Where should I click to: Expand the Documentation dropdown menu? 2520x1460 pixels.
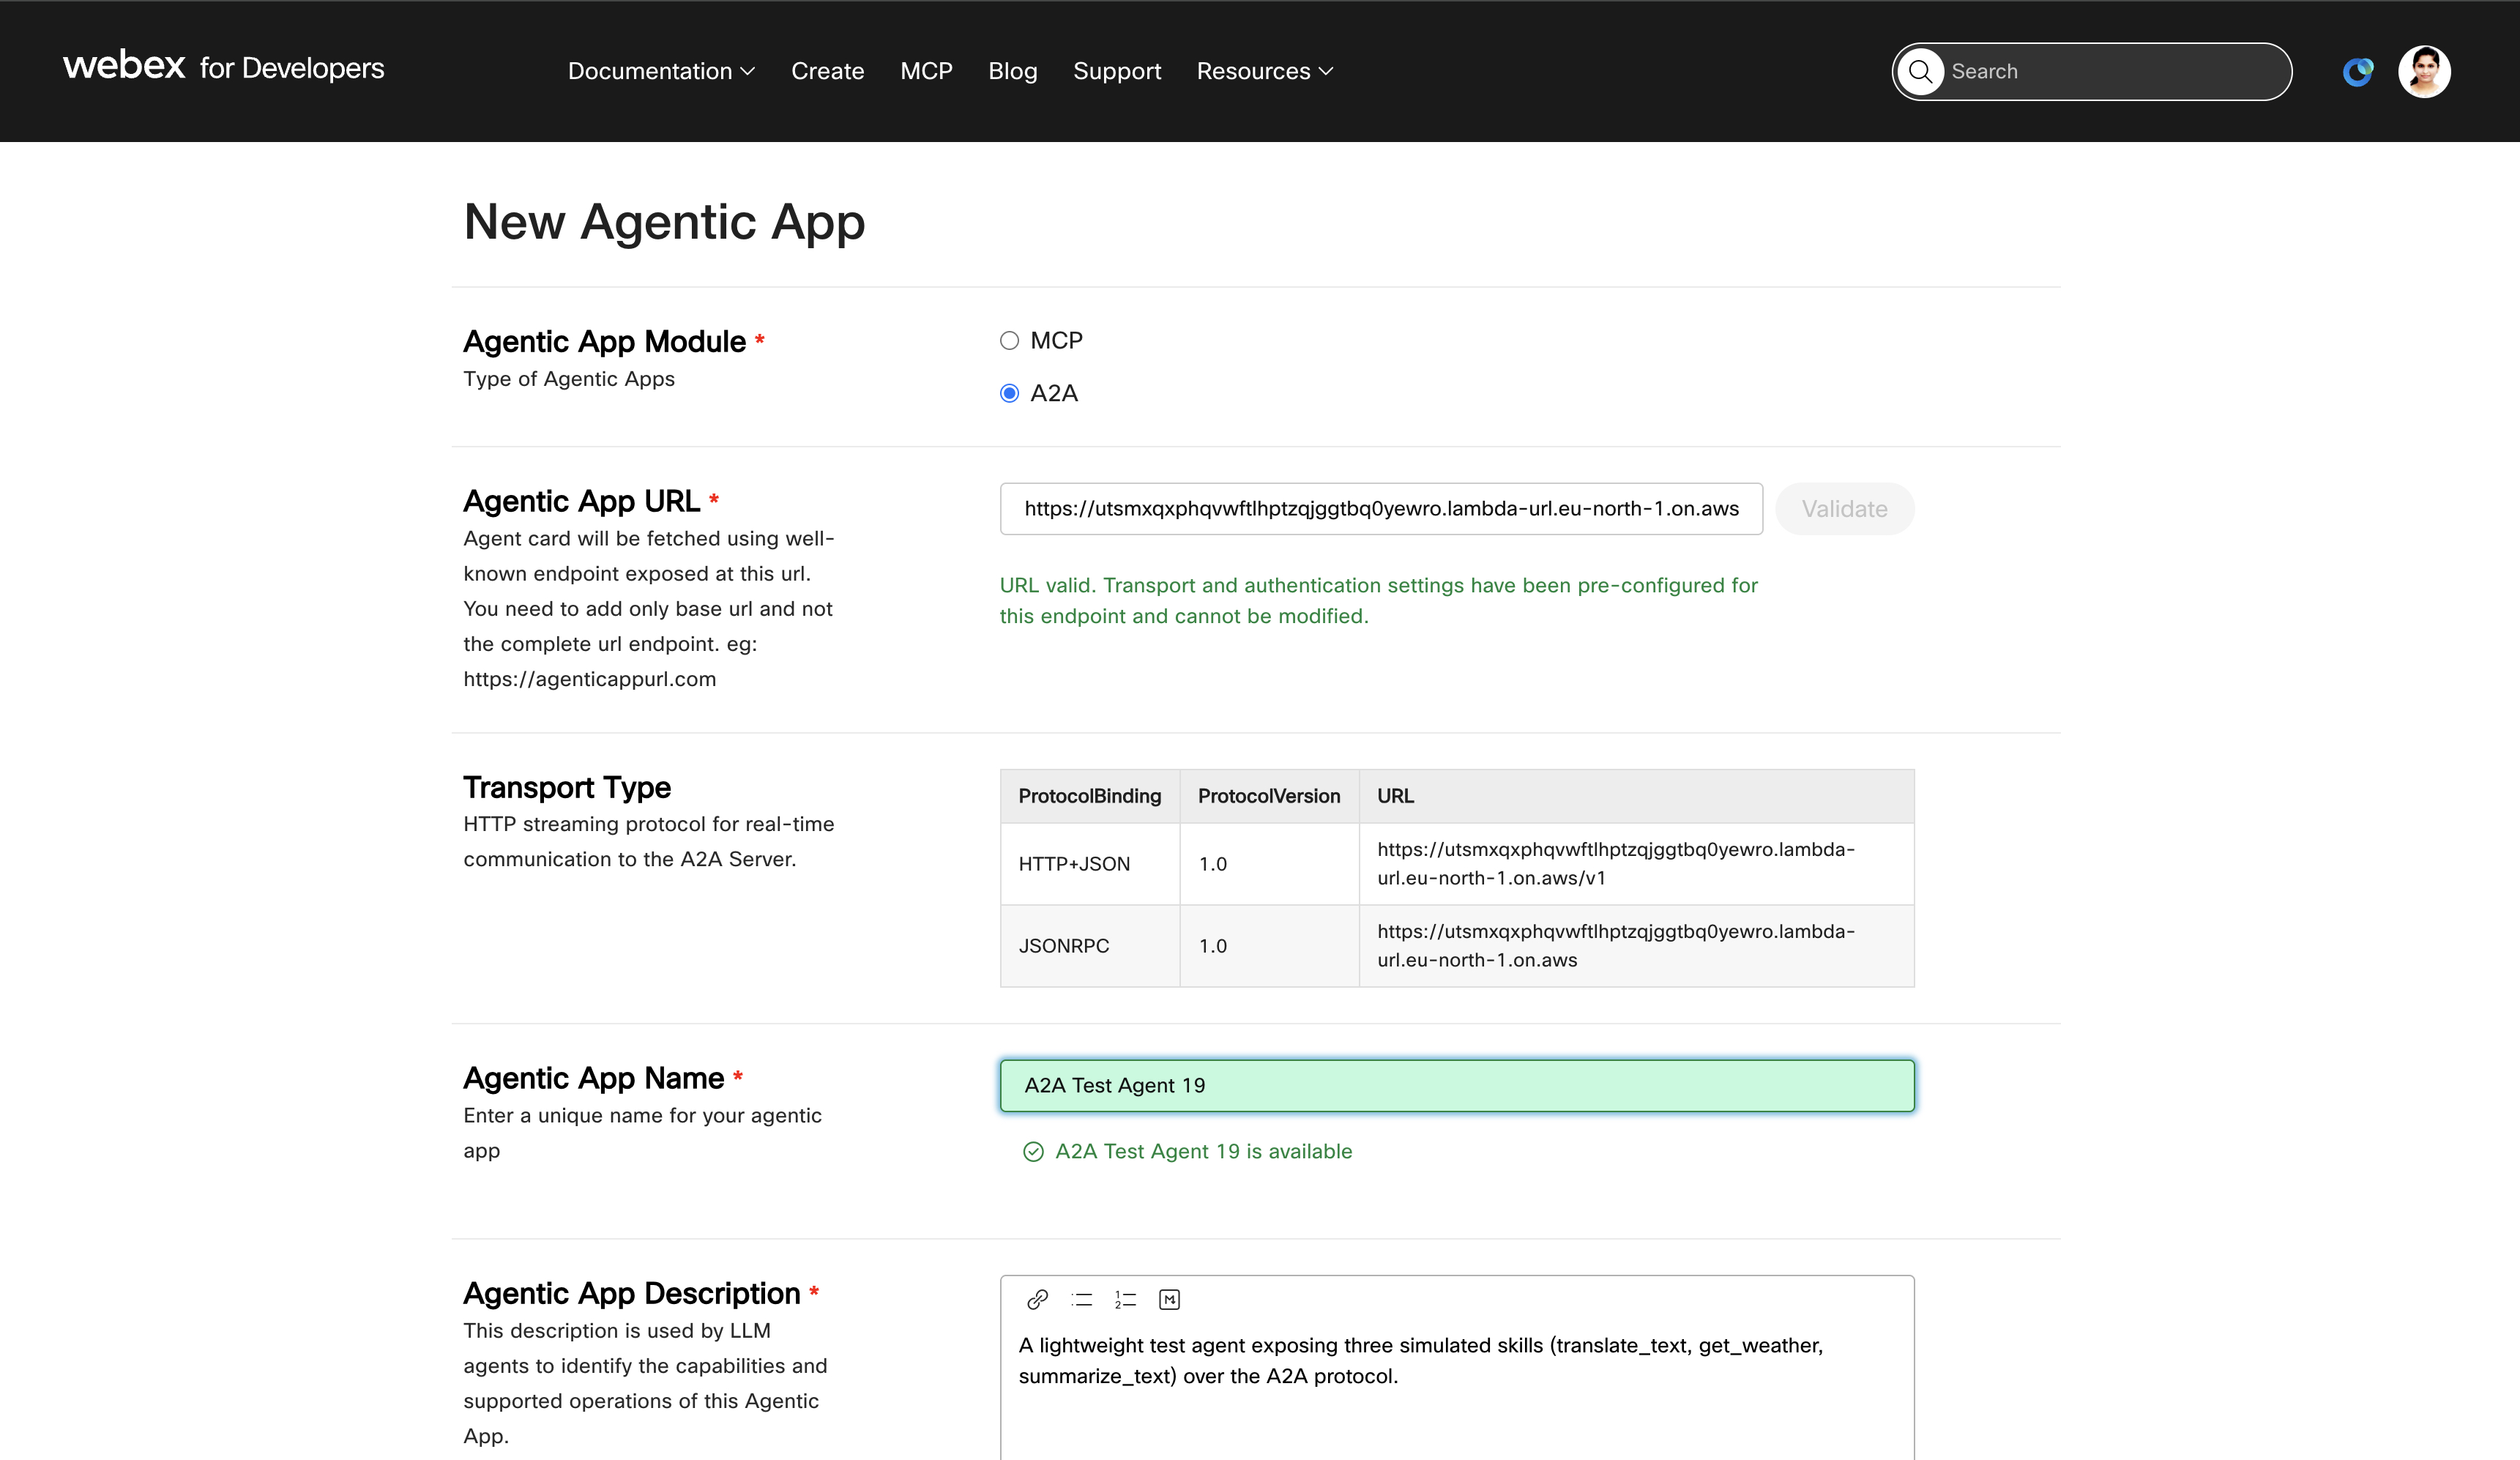tap(661, 71)
